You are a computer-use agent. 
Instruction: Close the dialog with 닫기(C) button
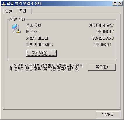pyautogui.click(x=109, y=114)
